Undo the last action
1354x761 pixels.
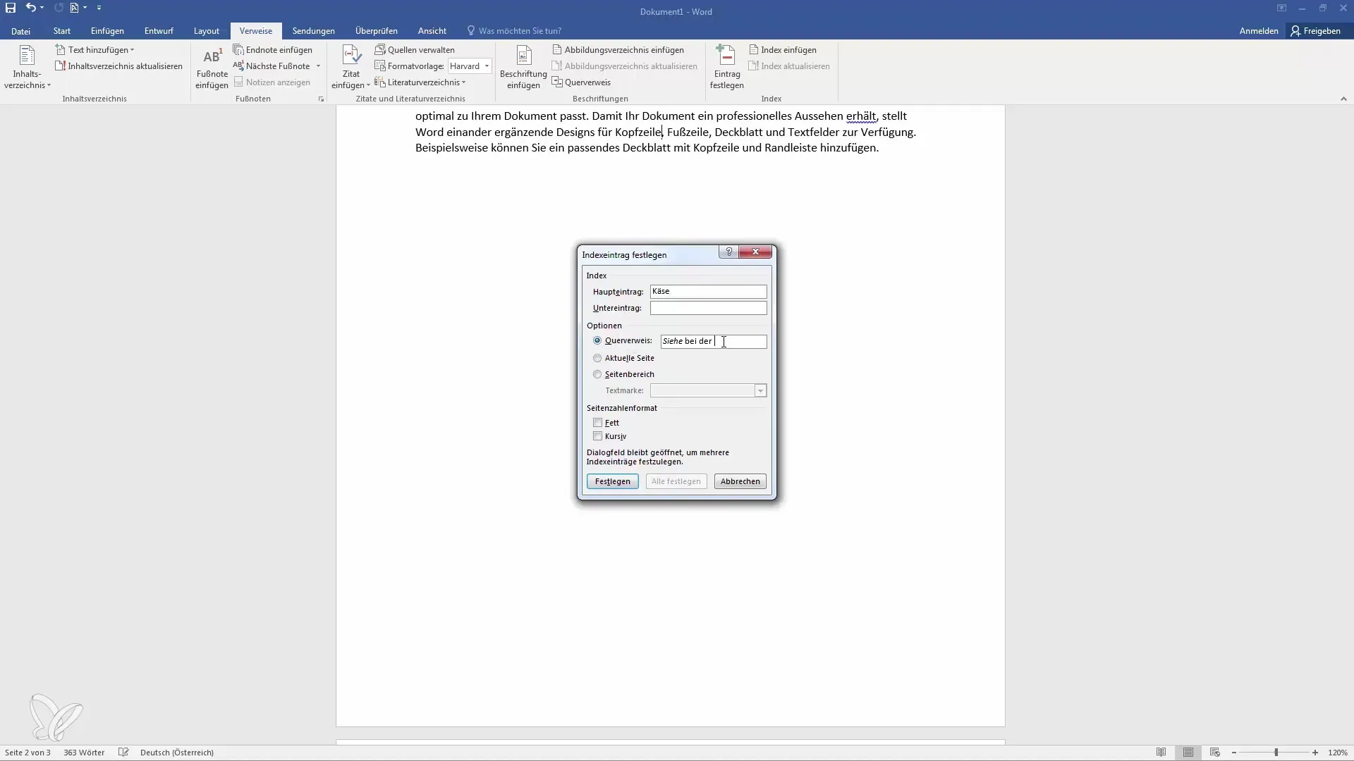pos(30,8)
